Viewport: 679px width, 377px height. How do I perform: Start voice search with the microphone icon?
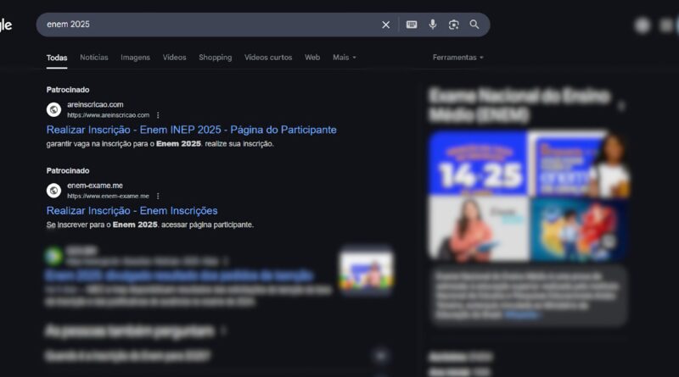433,25
